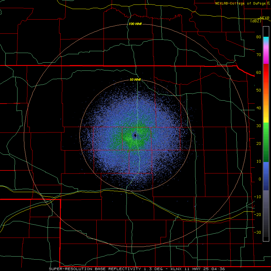Image resolution: width=271 pixels, height=271 pixels.
Task: Click the -30 dBZ scale value
Action: [257, 232]
